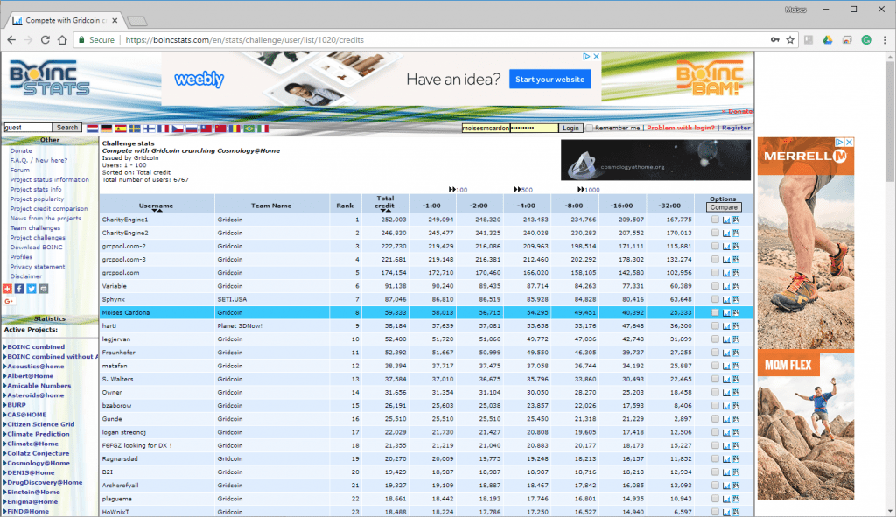This screenshot has width=896, height=517.
Task: Expand Asteroids@home project
Action: tap(5, 396)
